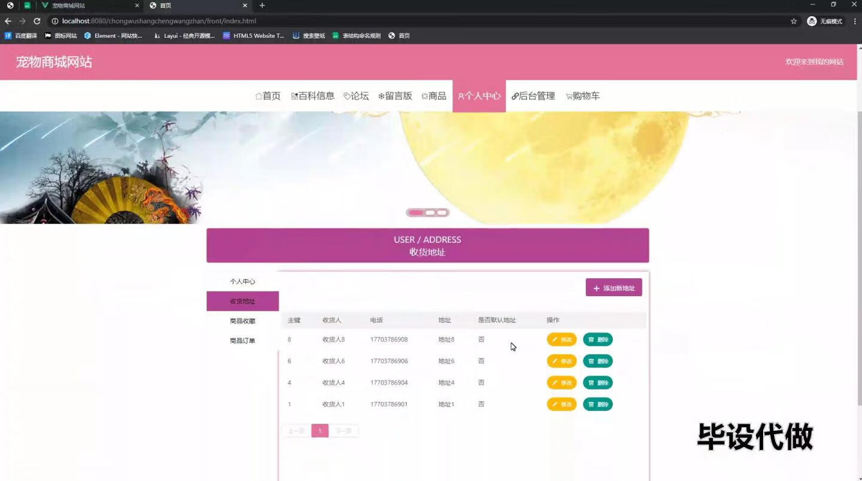862x481 pixels.
Task: Select the third carousel indicator dot
Action: point(442,212)
